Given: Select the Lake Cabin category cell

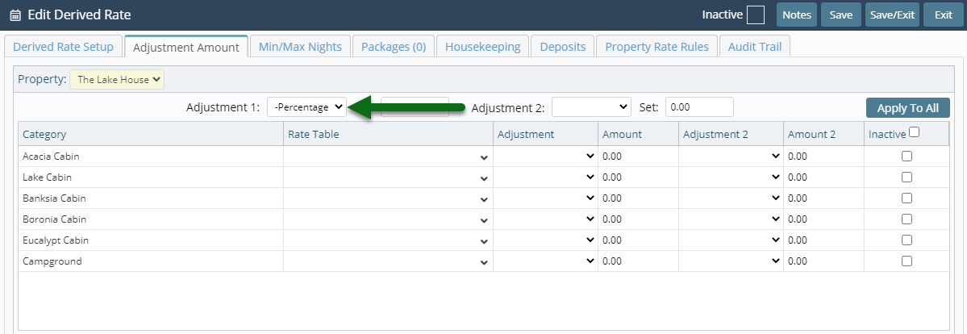Looking at the screenshot, I should coord(151,177).
